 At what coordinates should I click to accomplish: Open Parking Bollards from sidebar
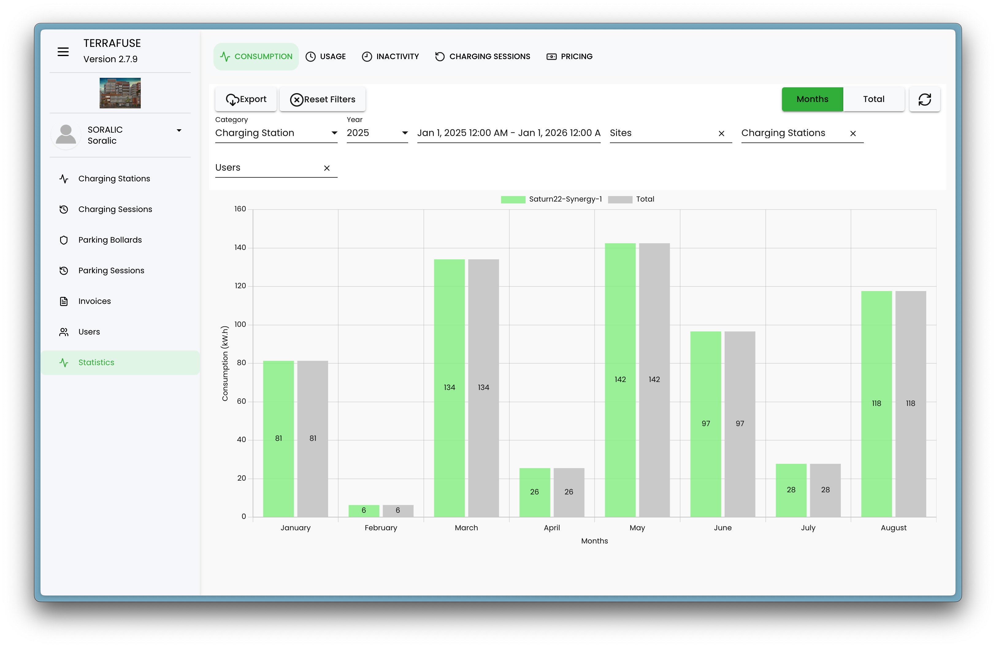[x=110, y=240]
